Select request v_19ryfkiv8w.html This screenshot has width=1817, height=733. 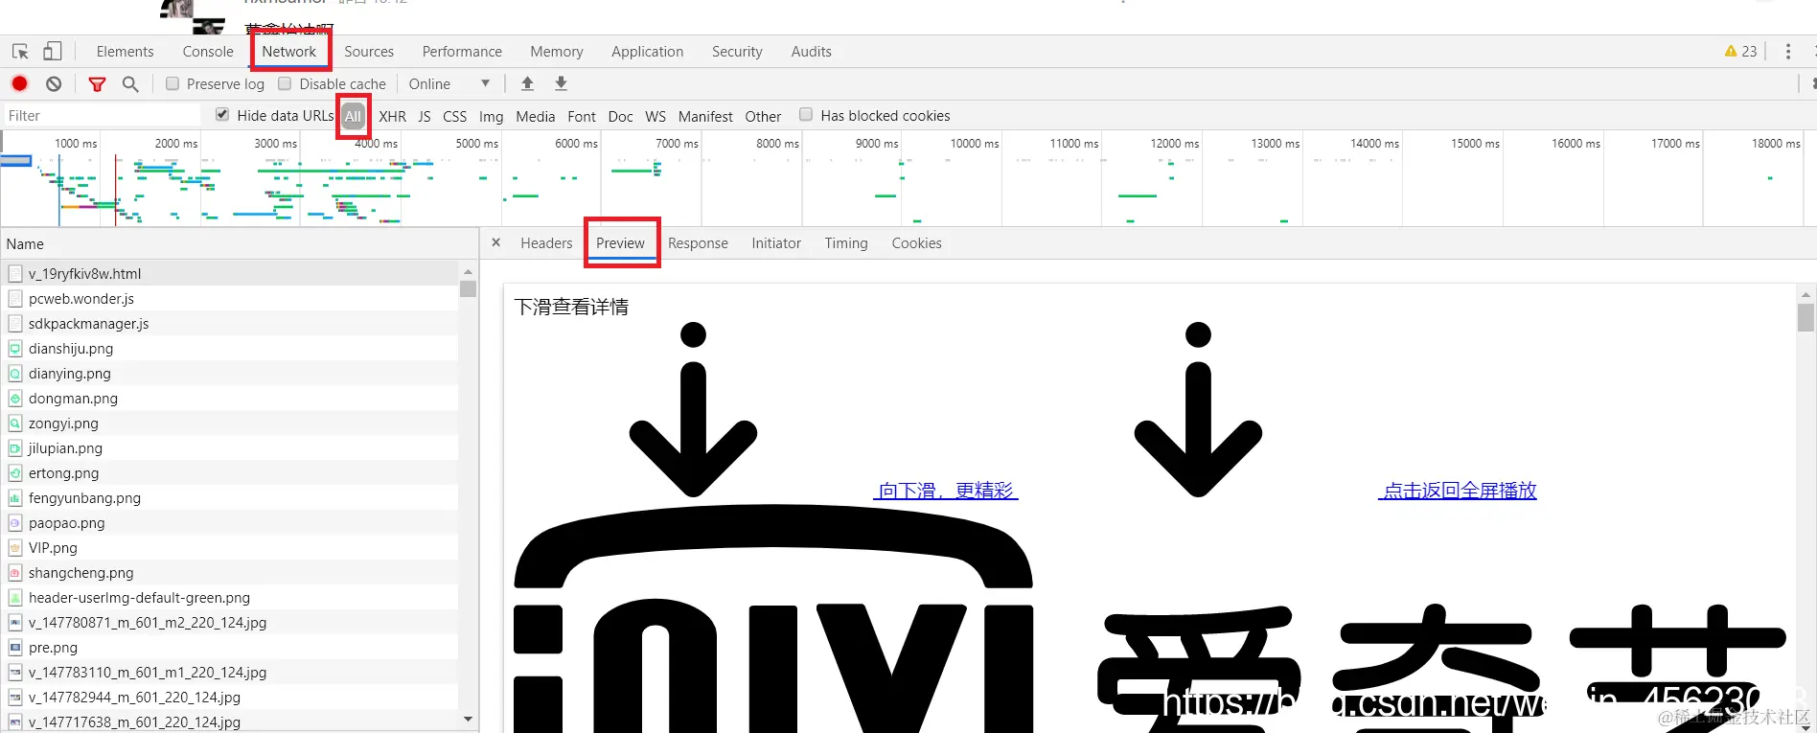coord(230,273)
